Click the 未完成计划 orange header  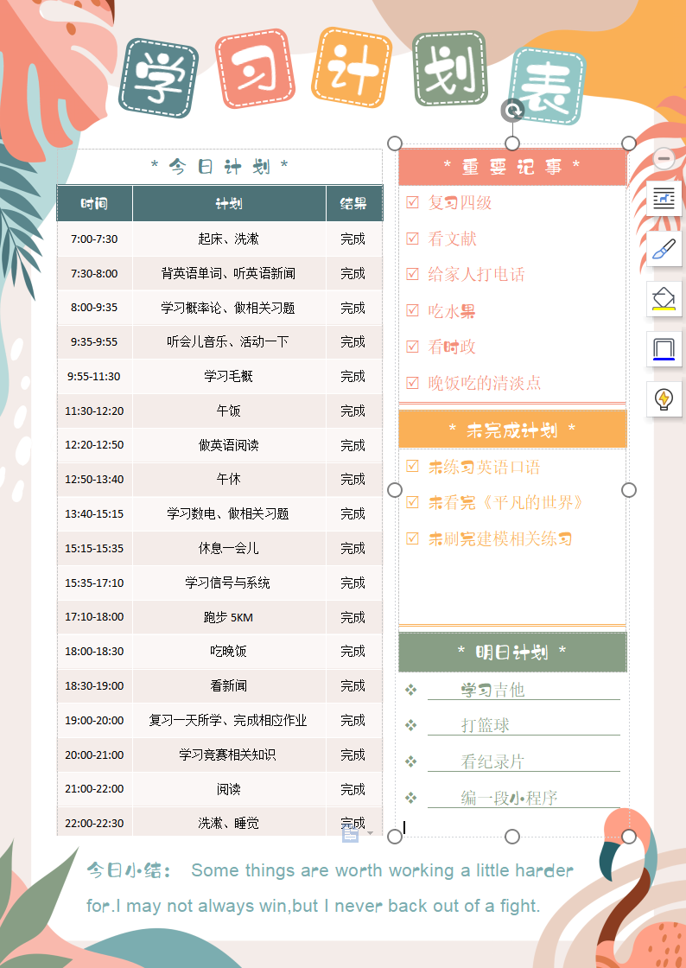click(x=511, y=430)
